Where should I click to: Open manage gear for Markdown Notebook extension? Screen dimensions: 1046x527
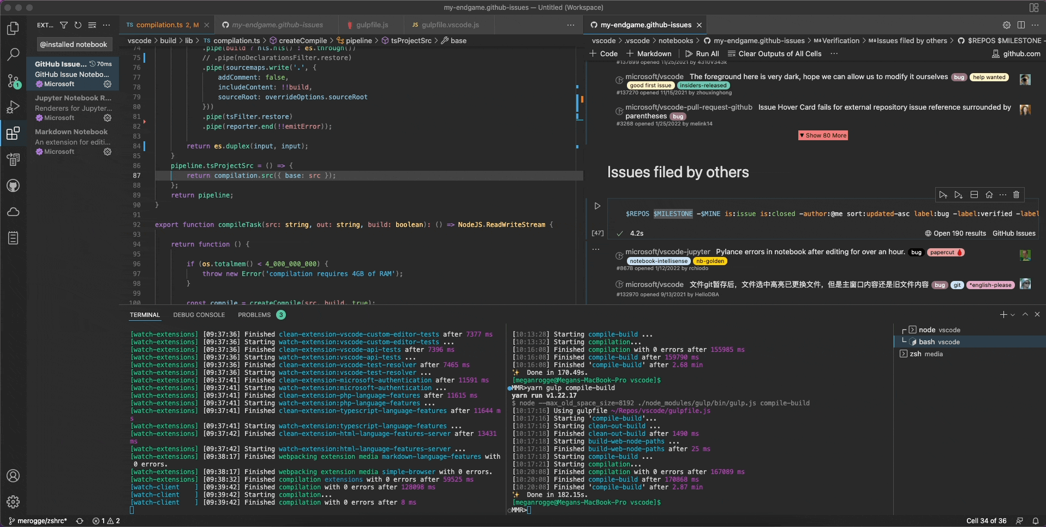click(107, 152)
